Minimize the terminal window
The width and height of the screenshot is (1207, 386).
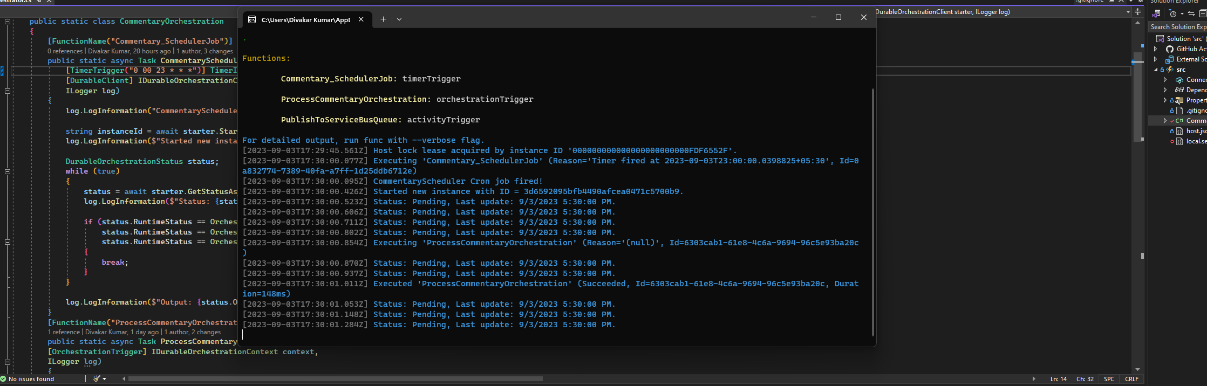coord(814,17)
